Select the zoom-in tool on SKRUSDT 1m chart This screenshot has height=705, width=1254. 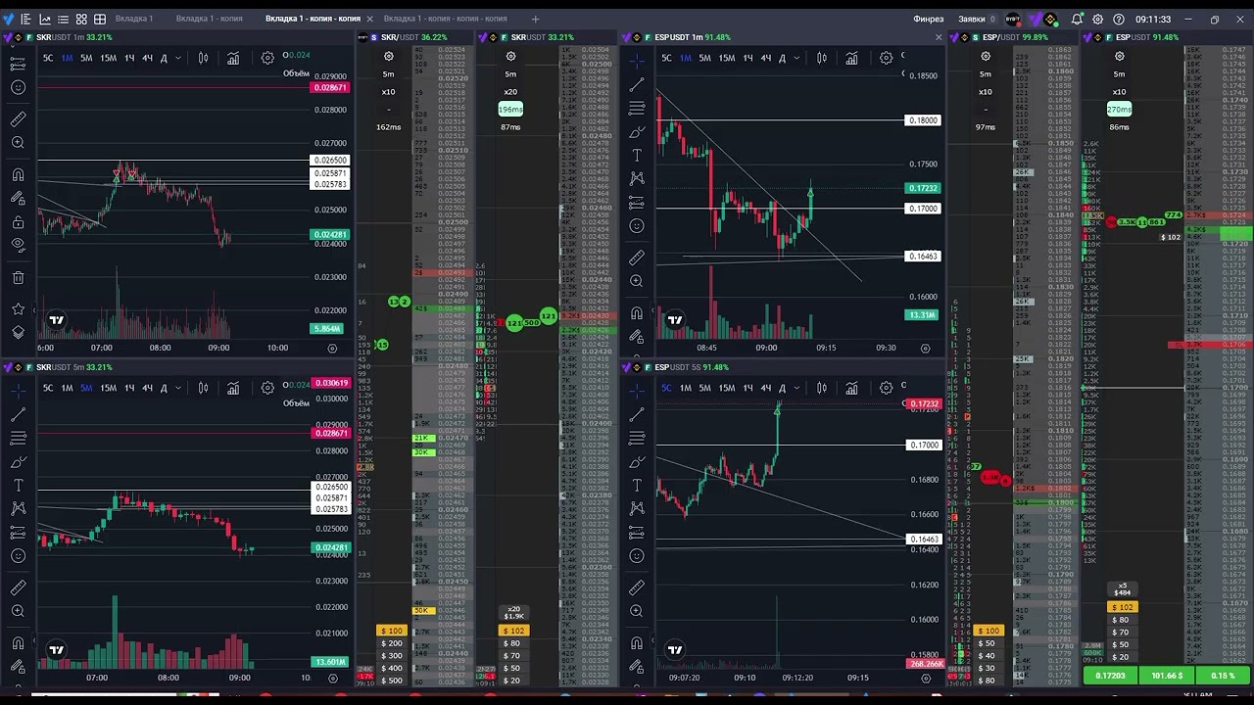point(18,143)
